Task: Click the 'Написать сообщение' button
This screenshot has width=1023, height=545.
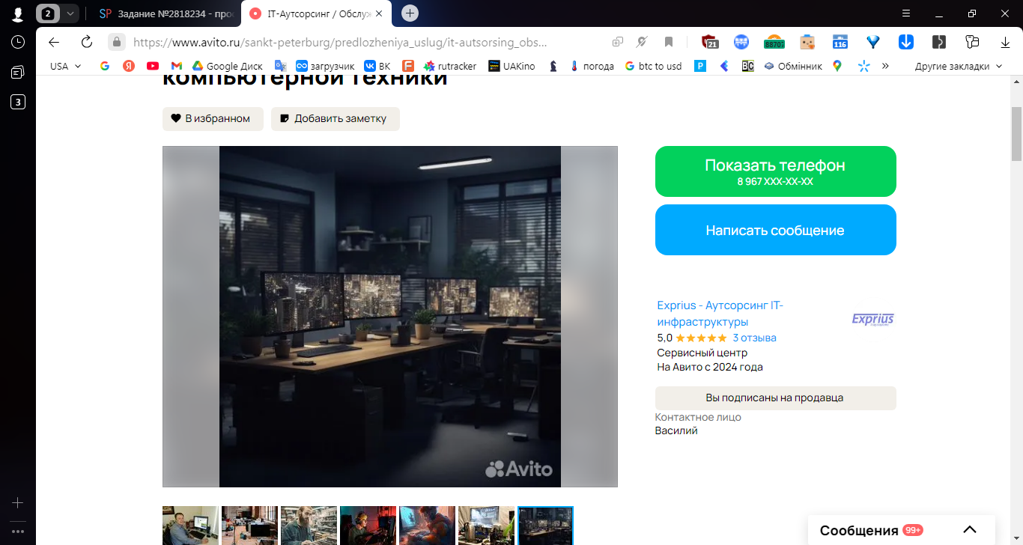Action: (775, 230)
